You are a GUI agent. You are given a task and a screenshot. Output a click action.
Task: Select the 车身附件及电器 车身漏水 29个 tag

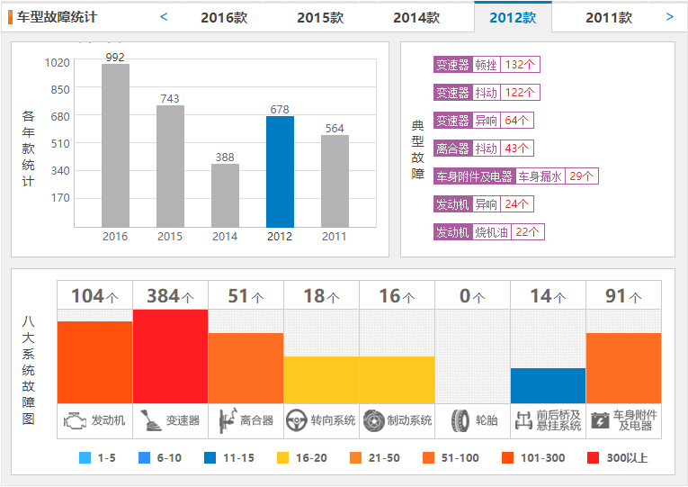pos(516,176)
